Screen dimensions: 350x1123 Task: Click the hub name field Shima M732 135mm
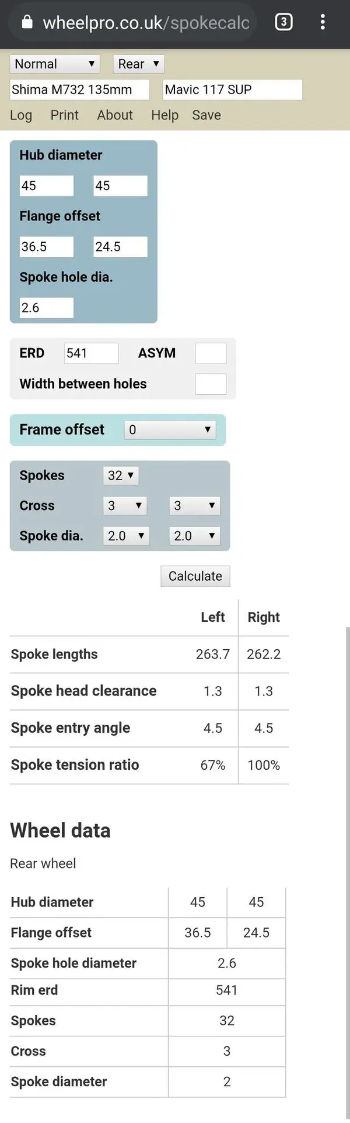click(x=80, y=89)
